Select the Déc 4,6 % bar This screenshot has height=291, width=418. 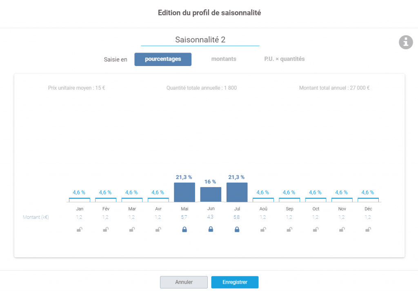click(368, 200)
